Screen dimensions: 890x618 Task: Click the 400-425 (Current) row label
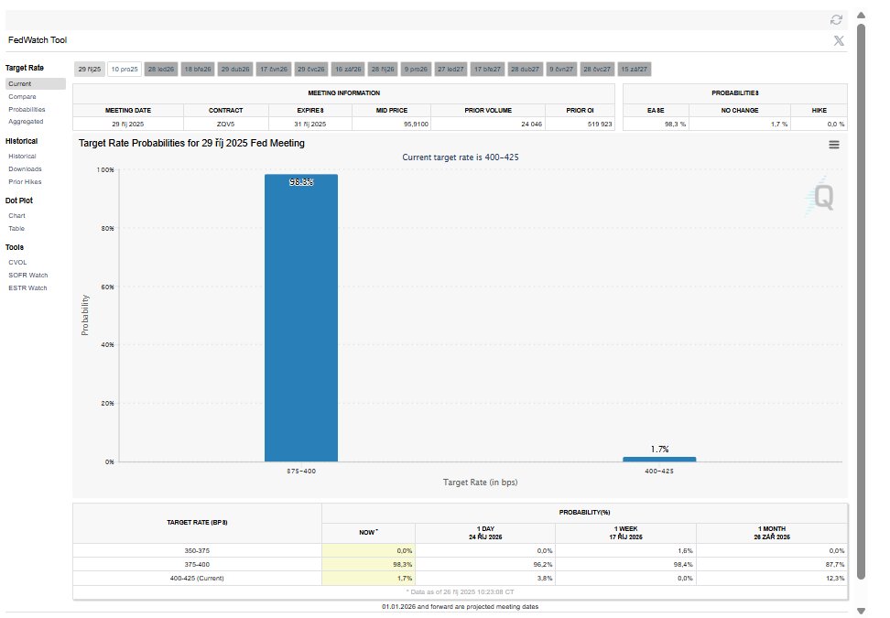[x=197, y=579]
